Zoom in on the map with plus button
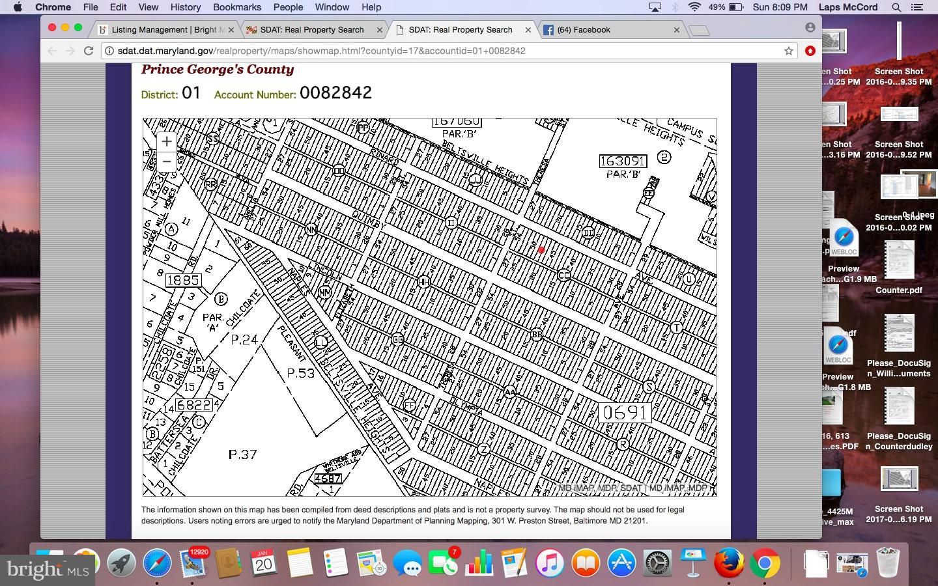Image resolution: width=938 pixels, height=586 pixels. point(167,141)
